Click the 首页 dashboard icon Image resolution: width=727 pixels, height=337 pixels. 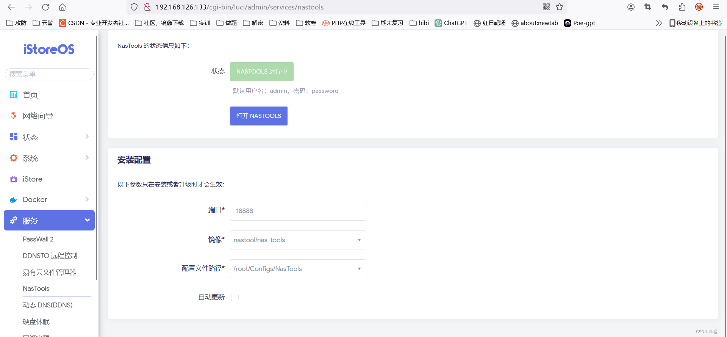(x=14, y=95)
